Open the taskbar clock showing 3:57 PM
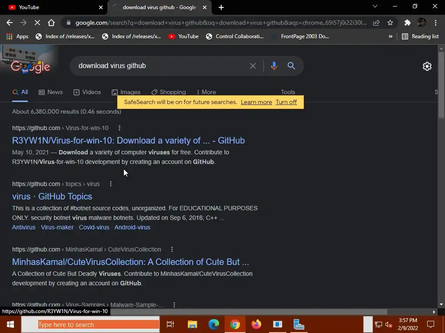 pos(408,324)
